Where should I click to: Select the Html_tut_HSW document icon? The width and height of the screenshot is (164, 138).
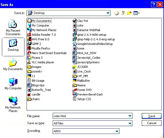[x=75, y=53]
